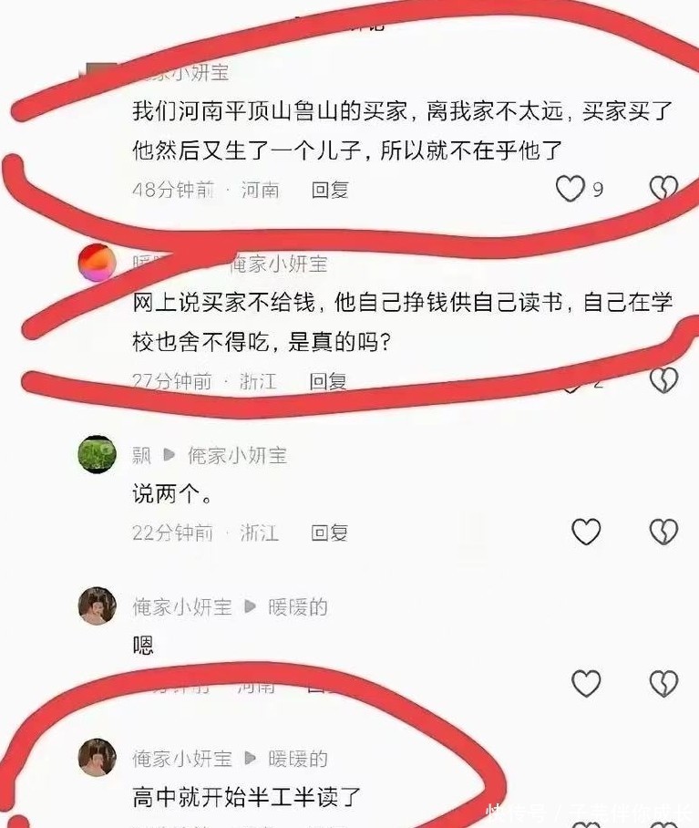Dislike the '说两个。' comment
The image size is (699, 828).
tap(663, 532)
